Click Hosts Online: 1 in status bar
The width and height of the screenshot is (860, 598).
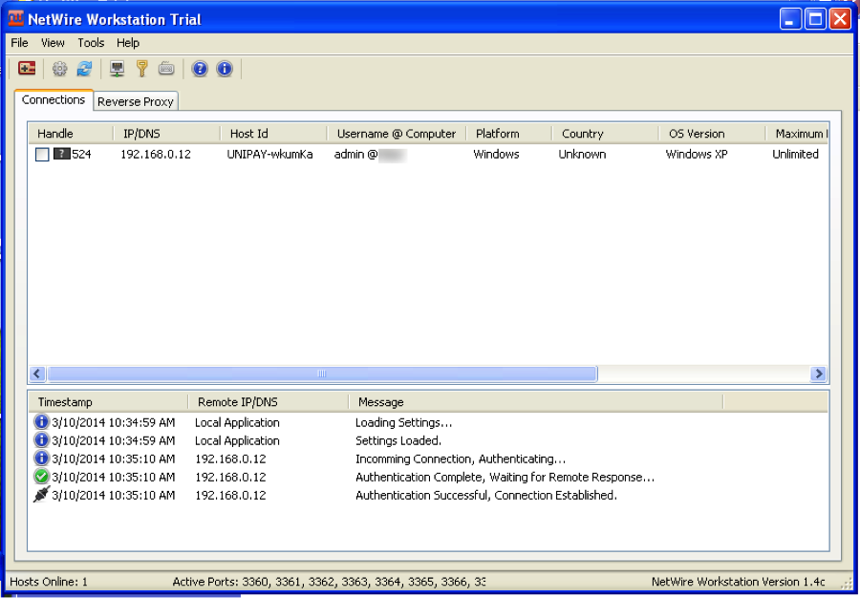49,582
